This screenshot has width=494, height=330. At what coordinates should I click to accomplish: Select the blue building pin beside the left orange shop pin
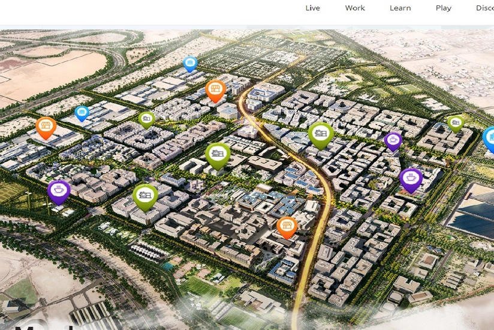click(x=82, y=113)
